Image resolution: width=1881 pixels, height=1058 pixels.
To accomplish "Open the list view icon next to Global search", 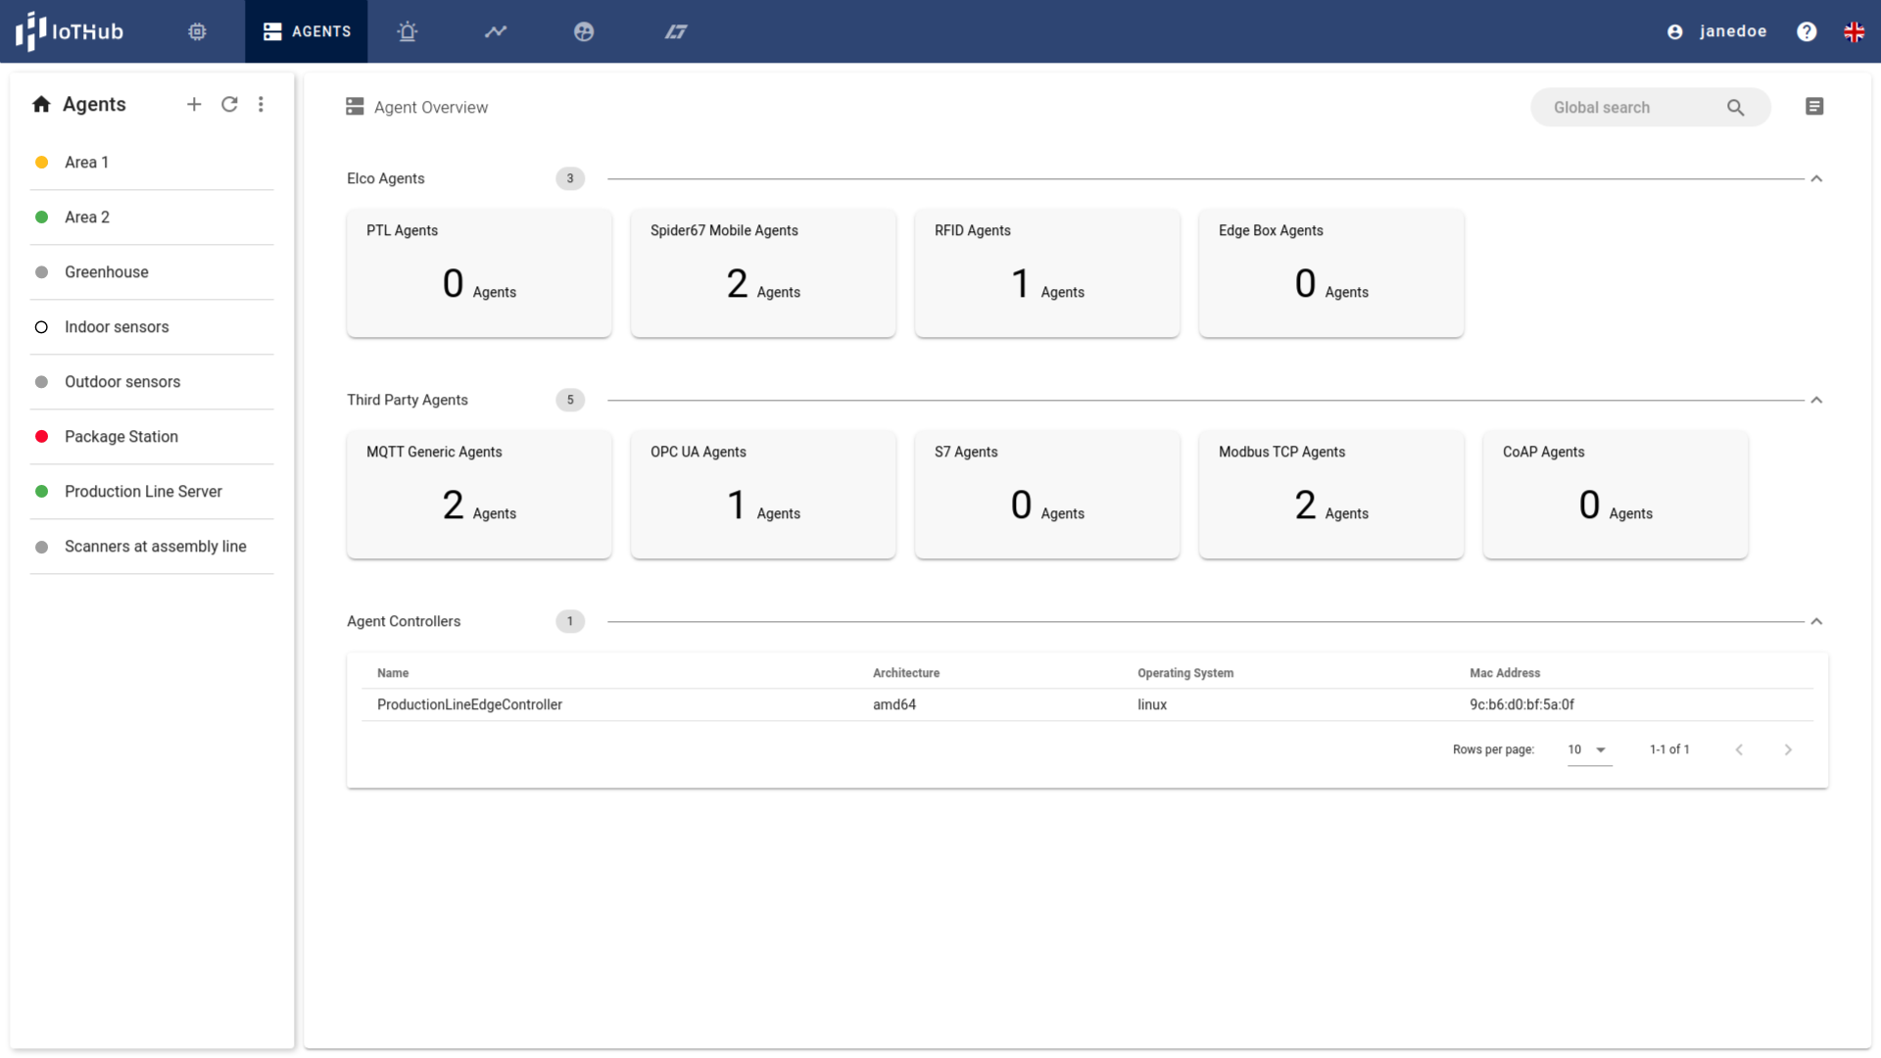I will tap(1815, 106).
